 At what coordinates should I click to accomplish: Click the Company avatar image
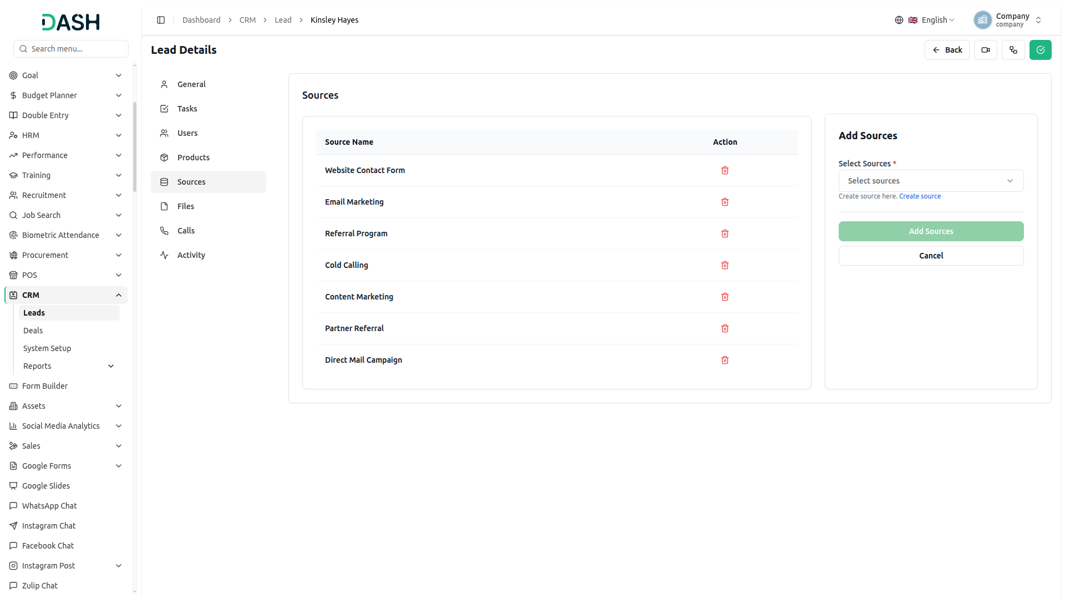[982, 20]
